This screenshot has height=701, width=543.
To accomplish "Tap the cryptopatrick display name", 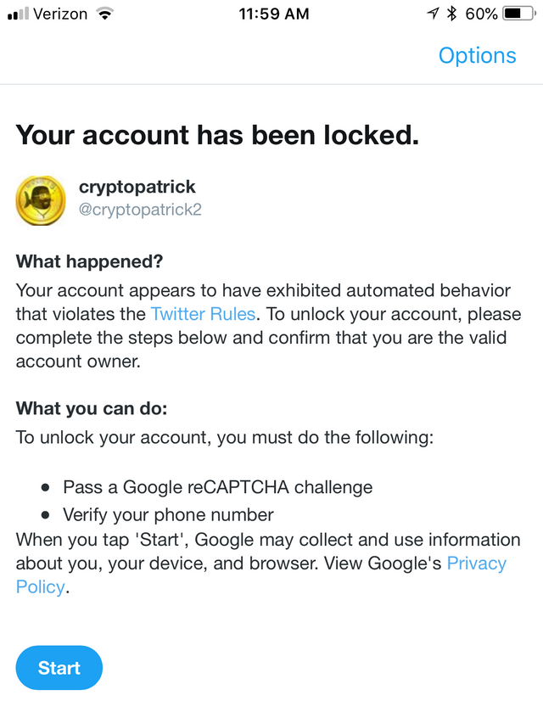I will [137, 187].
